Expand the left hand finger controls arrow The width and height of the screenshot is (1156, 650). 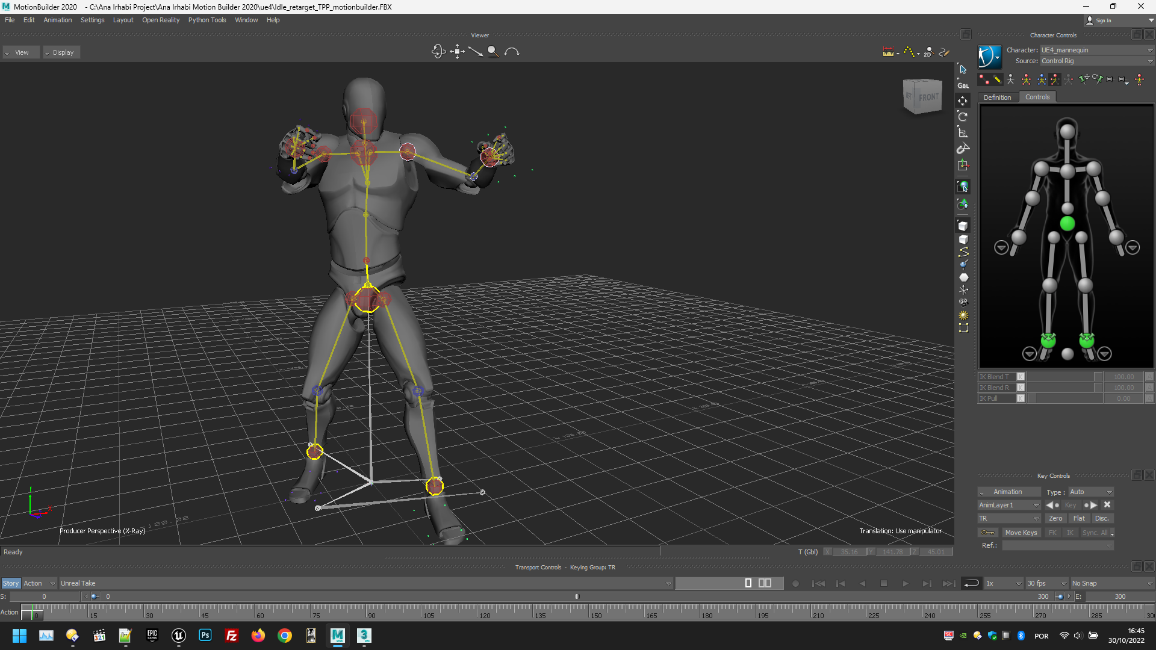point(1133,247)
